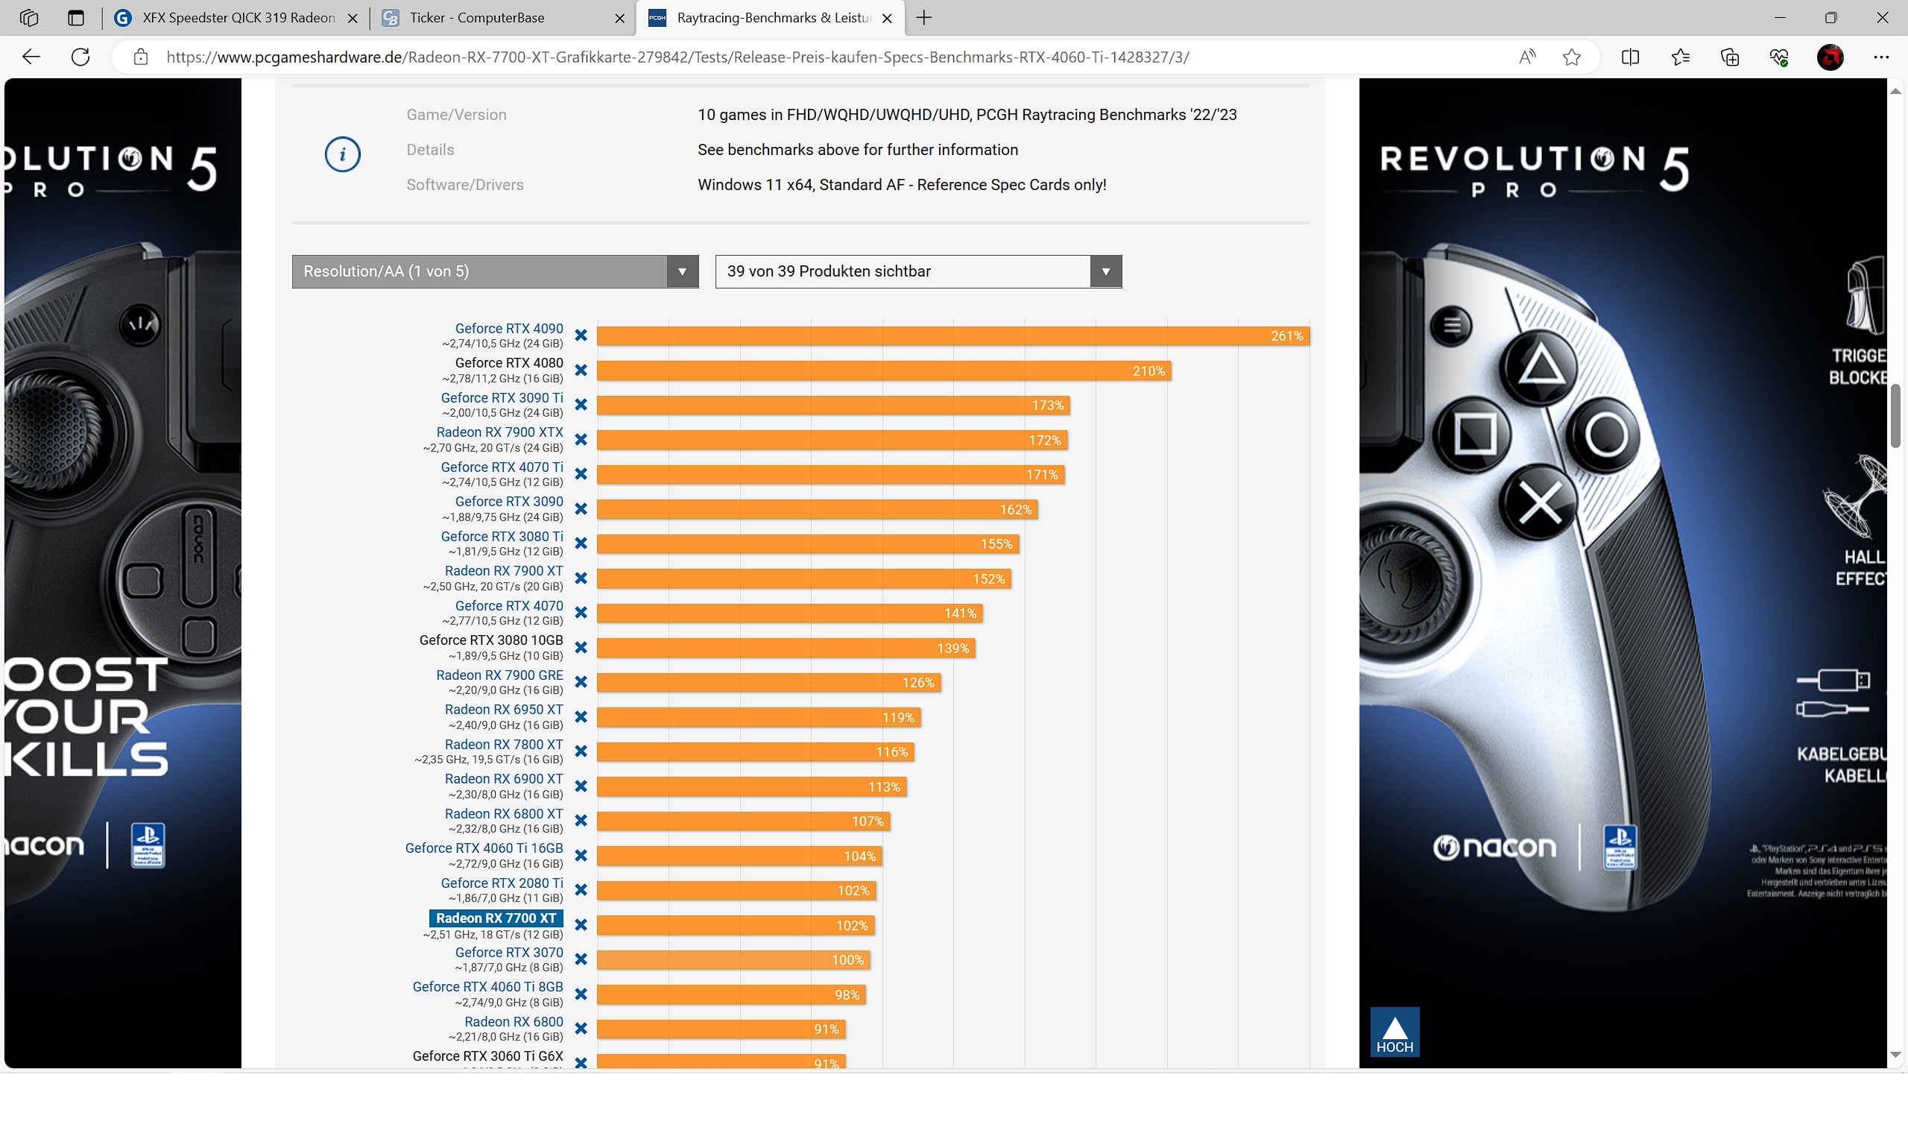Switch to XFX Speedster QICK 319 tab
1908x1148 pixels.
coord(238,18)
